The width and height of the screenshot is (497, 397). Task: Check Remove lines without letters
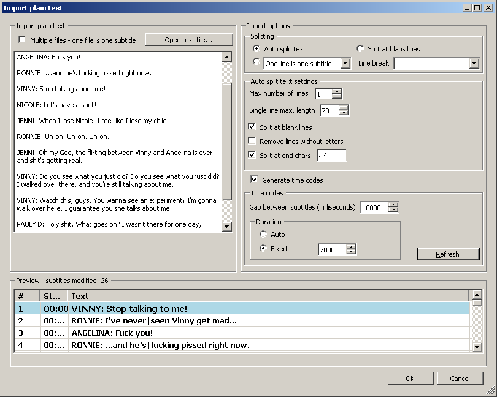tap(252, 141)
